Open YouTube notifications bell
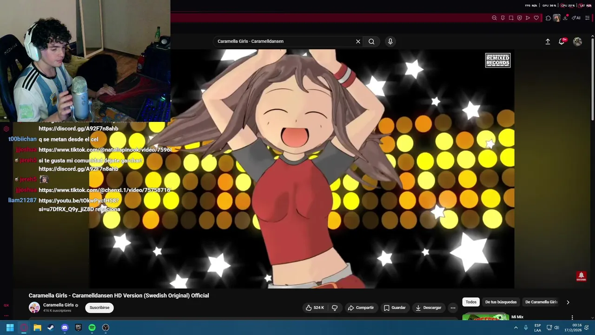The image size is (595, 335). click(x=562, y=41)
